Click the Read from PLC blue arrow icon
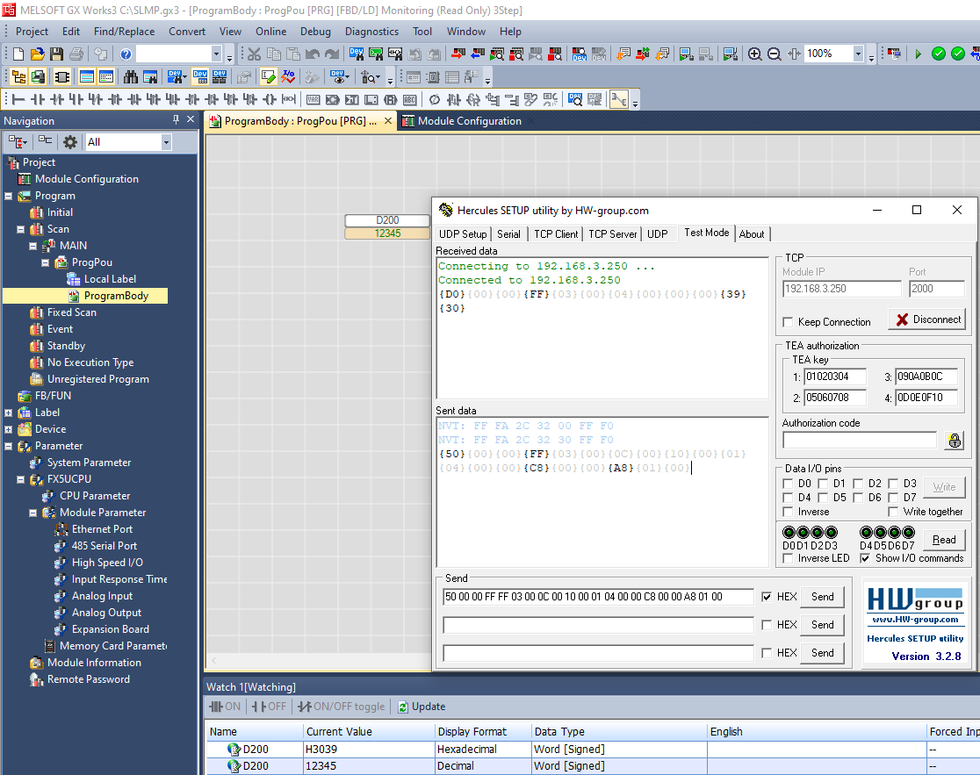 pos(478,54)
